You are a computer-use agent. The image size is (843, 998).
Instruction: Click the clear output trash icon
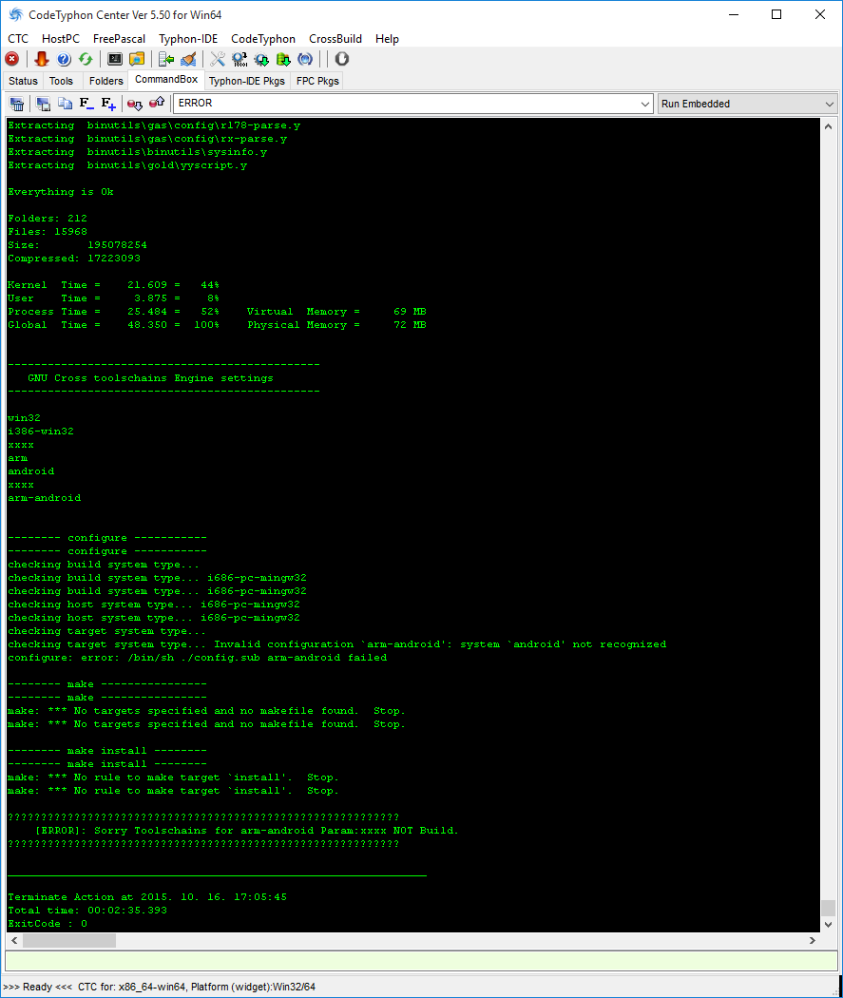coord(17,103)
